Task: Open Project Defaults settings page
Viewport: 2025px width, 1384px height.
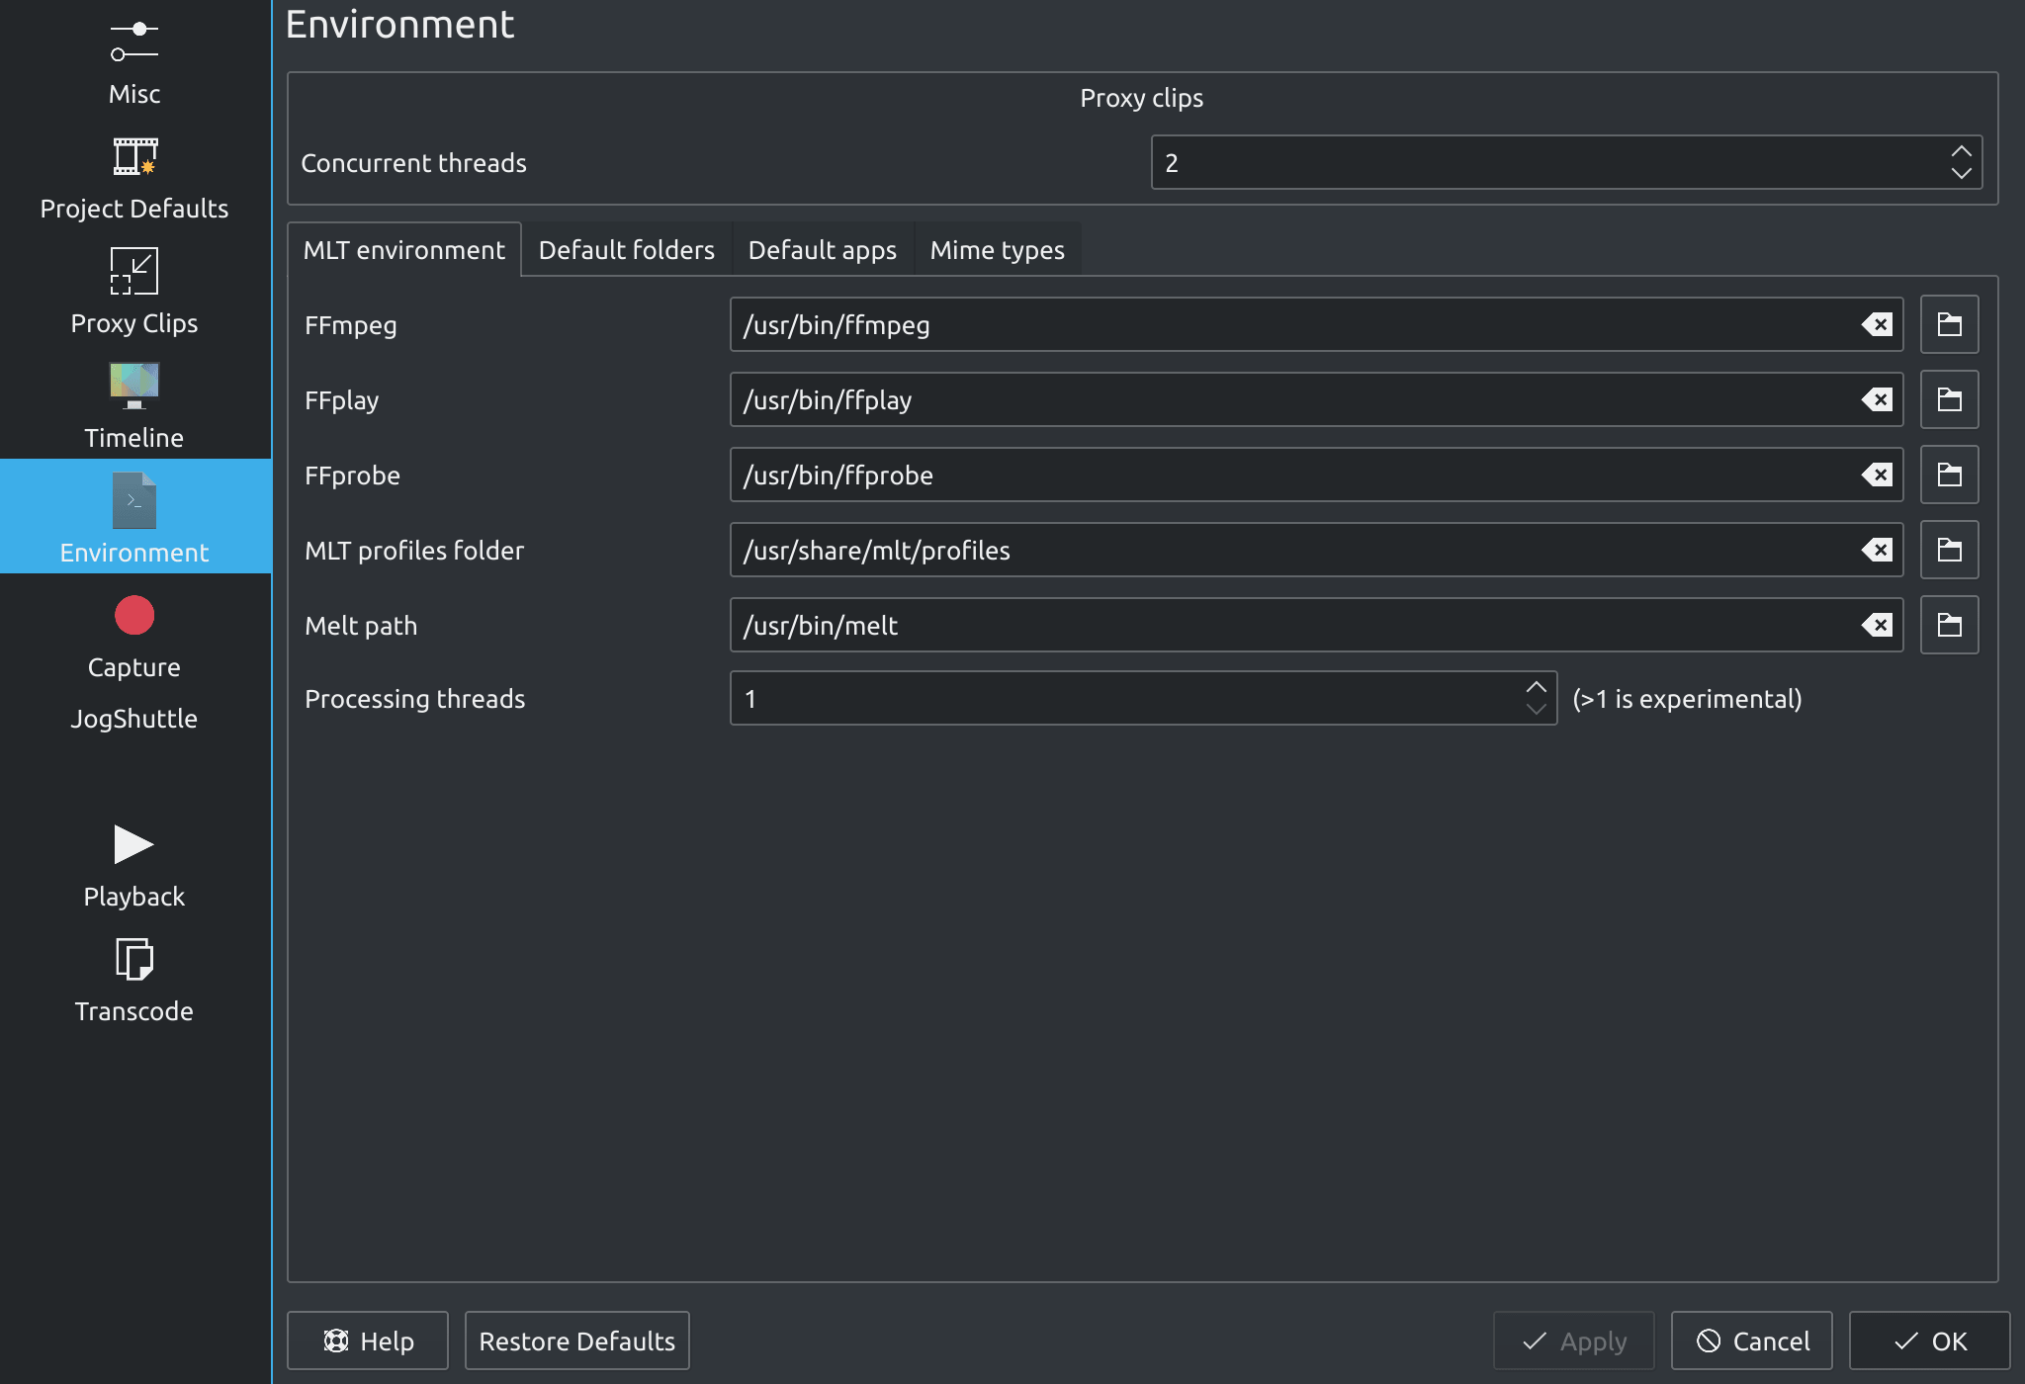Action: (134, 178)
